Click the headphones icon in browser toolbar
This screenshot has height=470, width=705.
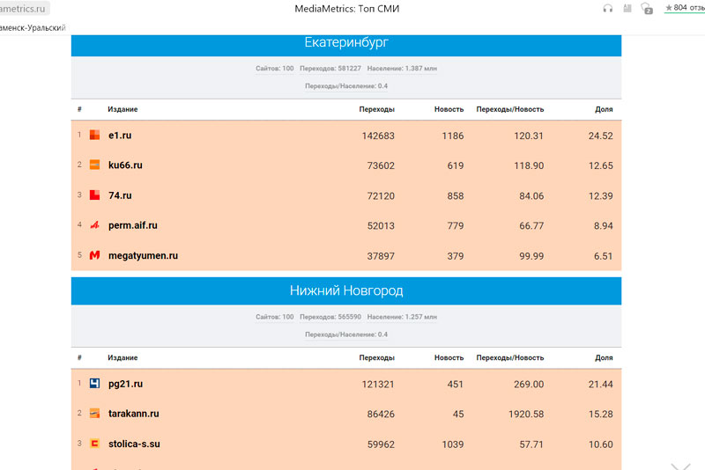coord(607,9)
